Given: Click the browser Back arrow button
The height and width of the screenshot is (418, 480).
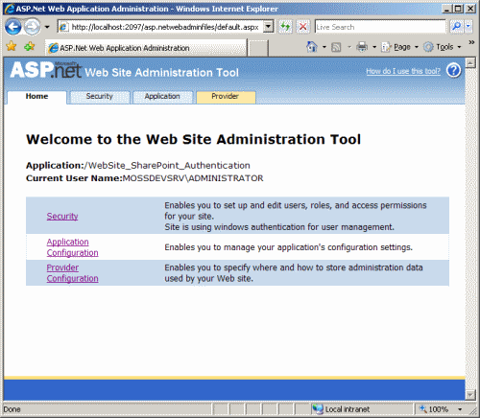Looking at the screenshot, I should (x=13, y=27).
